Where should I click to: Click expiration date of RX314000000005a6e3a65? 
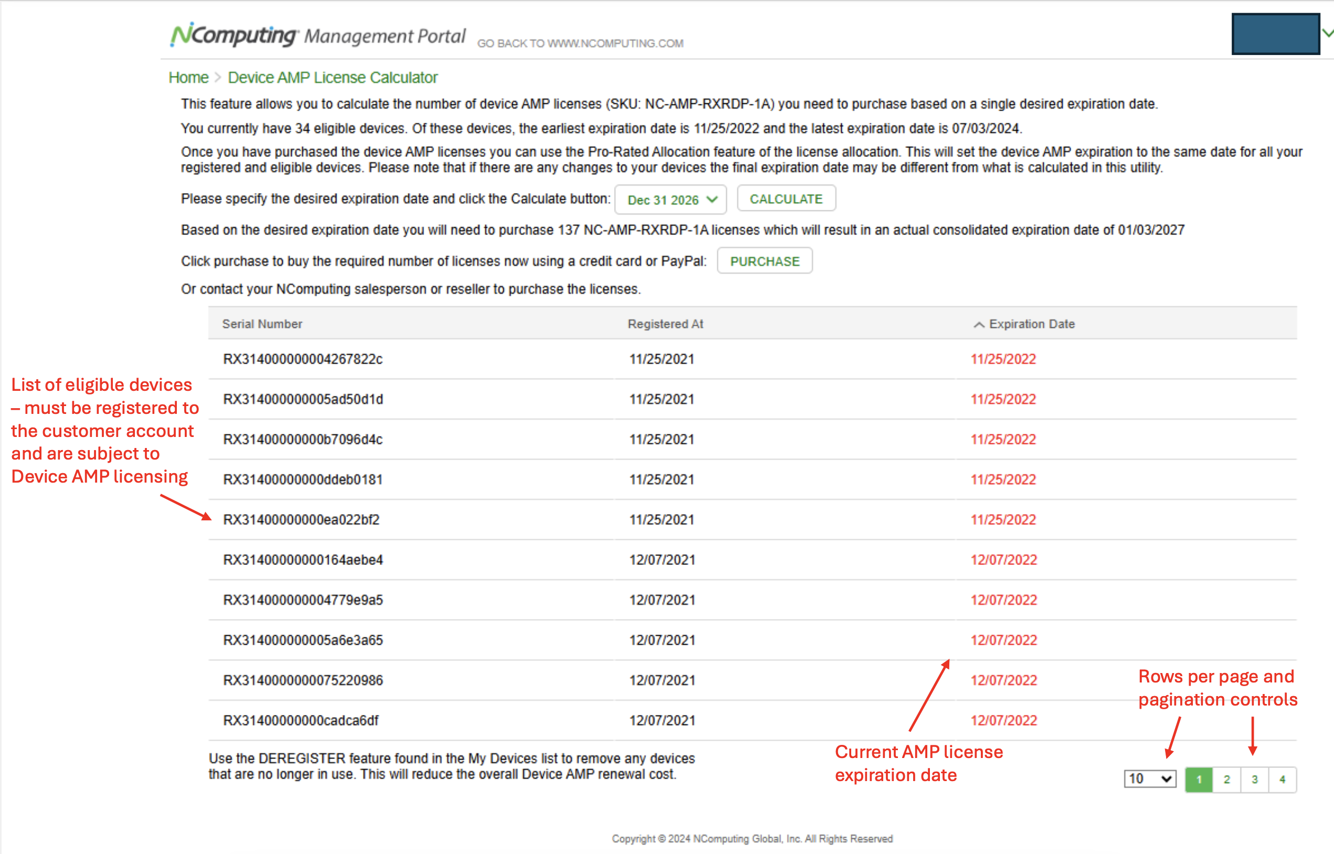pos(1003,640)
